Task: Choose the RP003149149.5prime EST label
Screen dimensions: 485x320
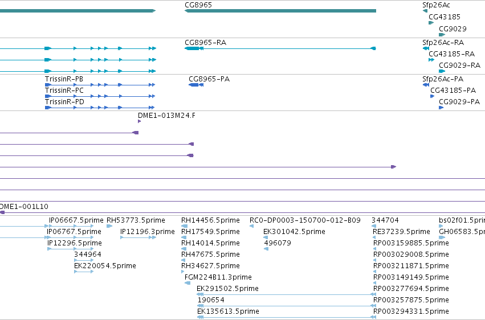Action: click(411, 277)
